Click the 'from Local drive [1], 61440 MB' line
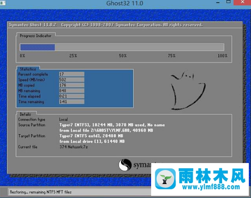Image resolution: width=251 pixels, height=198 pixels. click(92, 142)
